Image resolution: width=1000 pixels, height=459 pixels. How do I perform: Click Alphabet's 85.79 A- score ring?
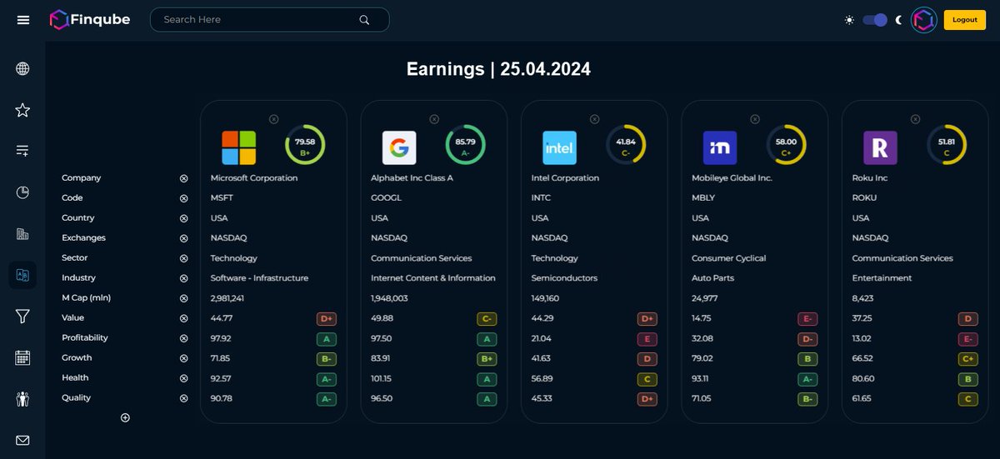[x=465, y=145]
